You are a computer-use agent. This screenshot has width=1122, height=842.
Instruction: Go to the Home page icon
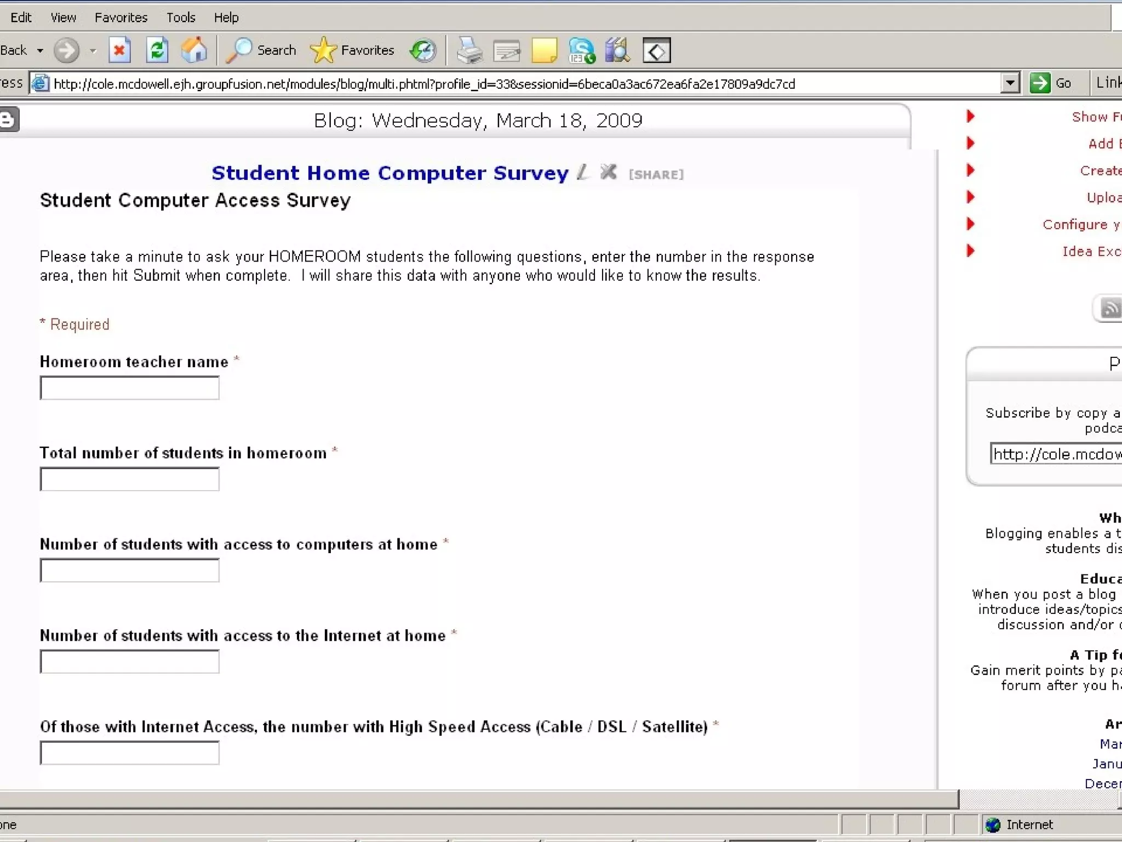(194, 51)
